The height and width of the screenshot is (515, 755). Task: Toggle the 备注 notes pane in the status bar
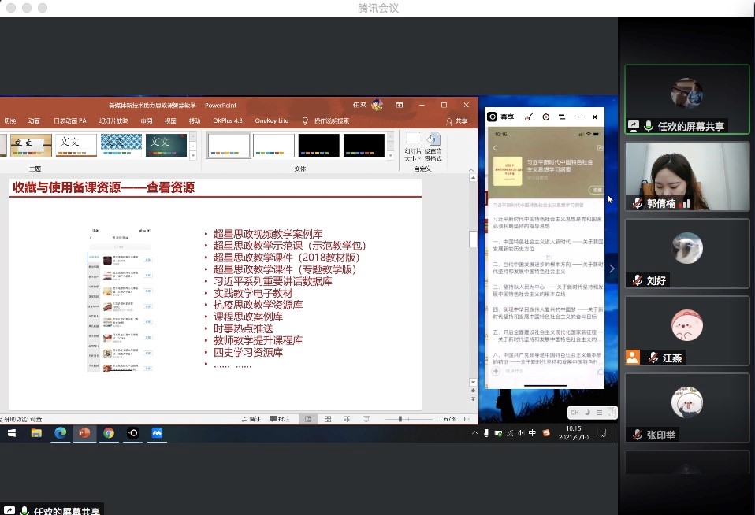(251, 419)
